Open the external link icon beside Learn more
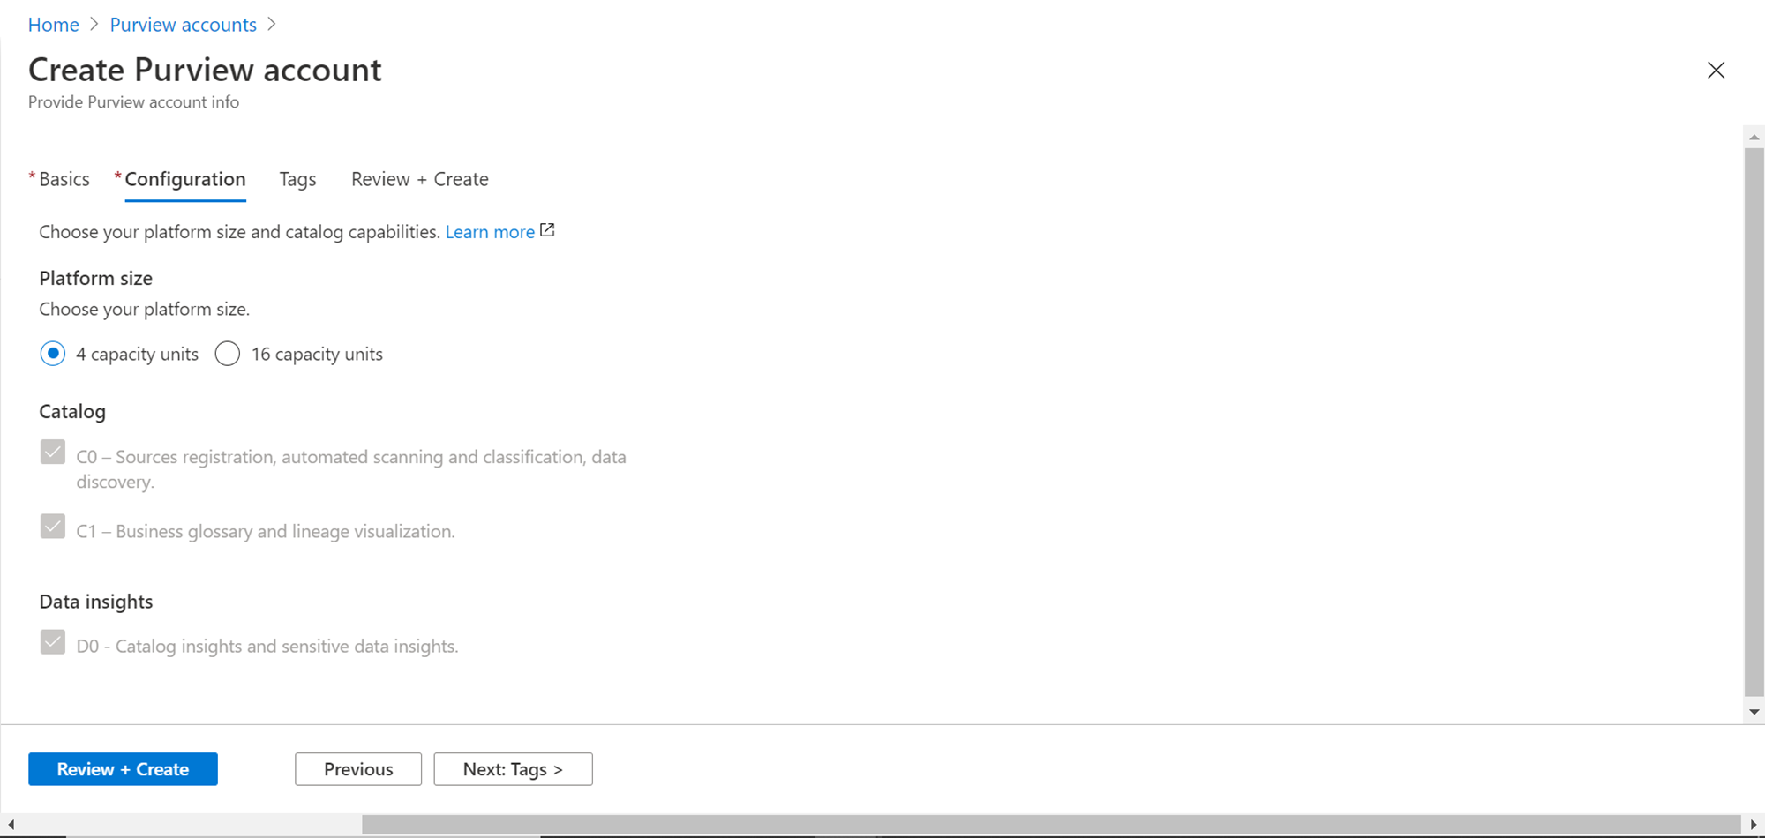The width and height of the screenshot is (1765, 838). point(547,230)
